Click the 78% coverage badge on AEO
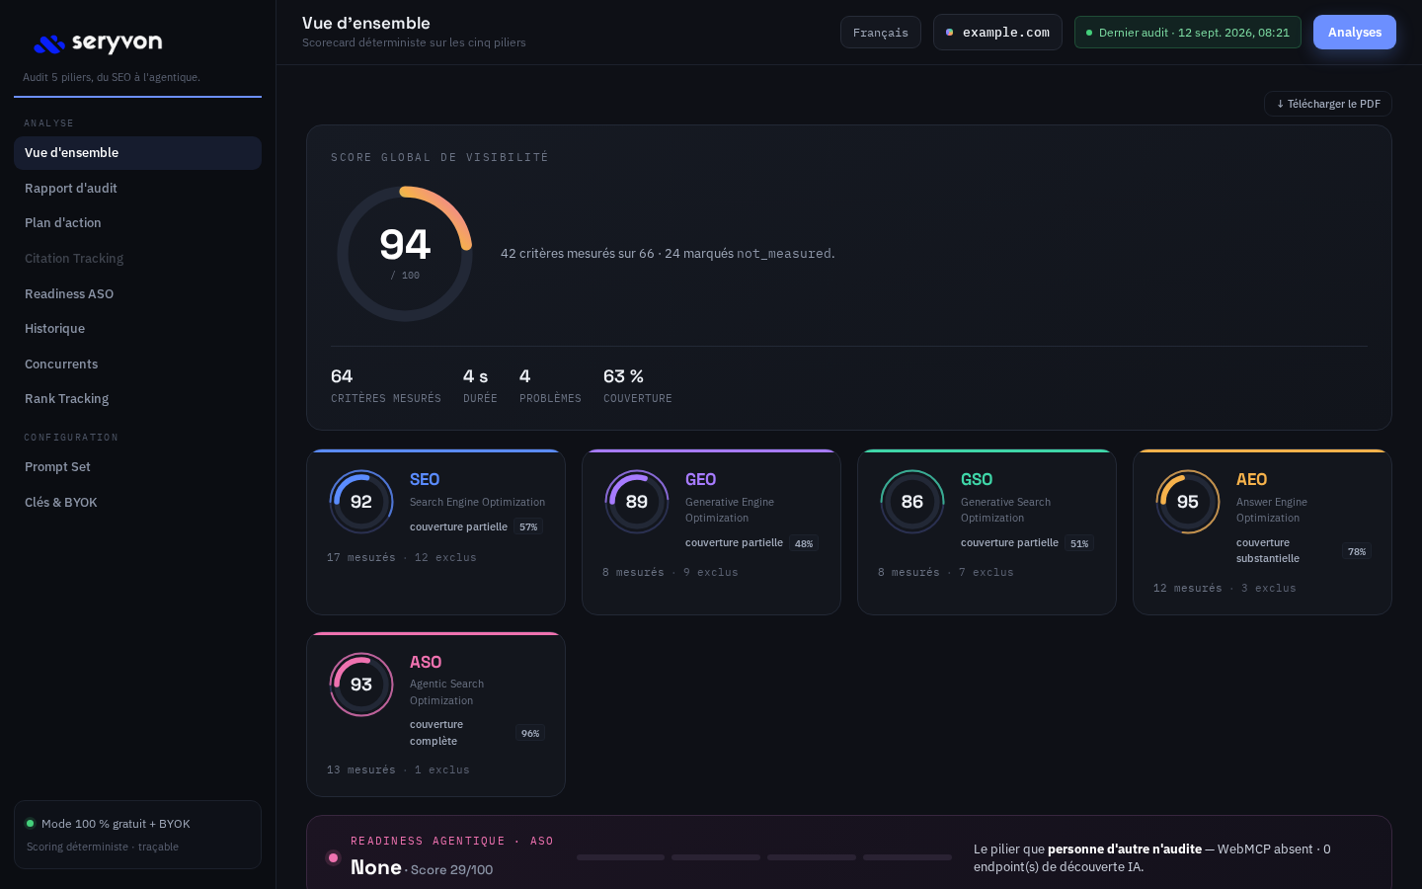 [x=1357, y=551]
